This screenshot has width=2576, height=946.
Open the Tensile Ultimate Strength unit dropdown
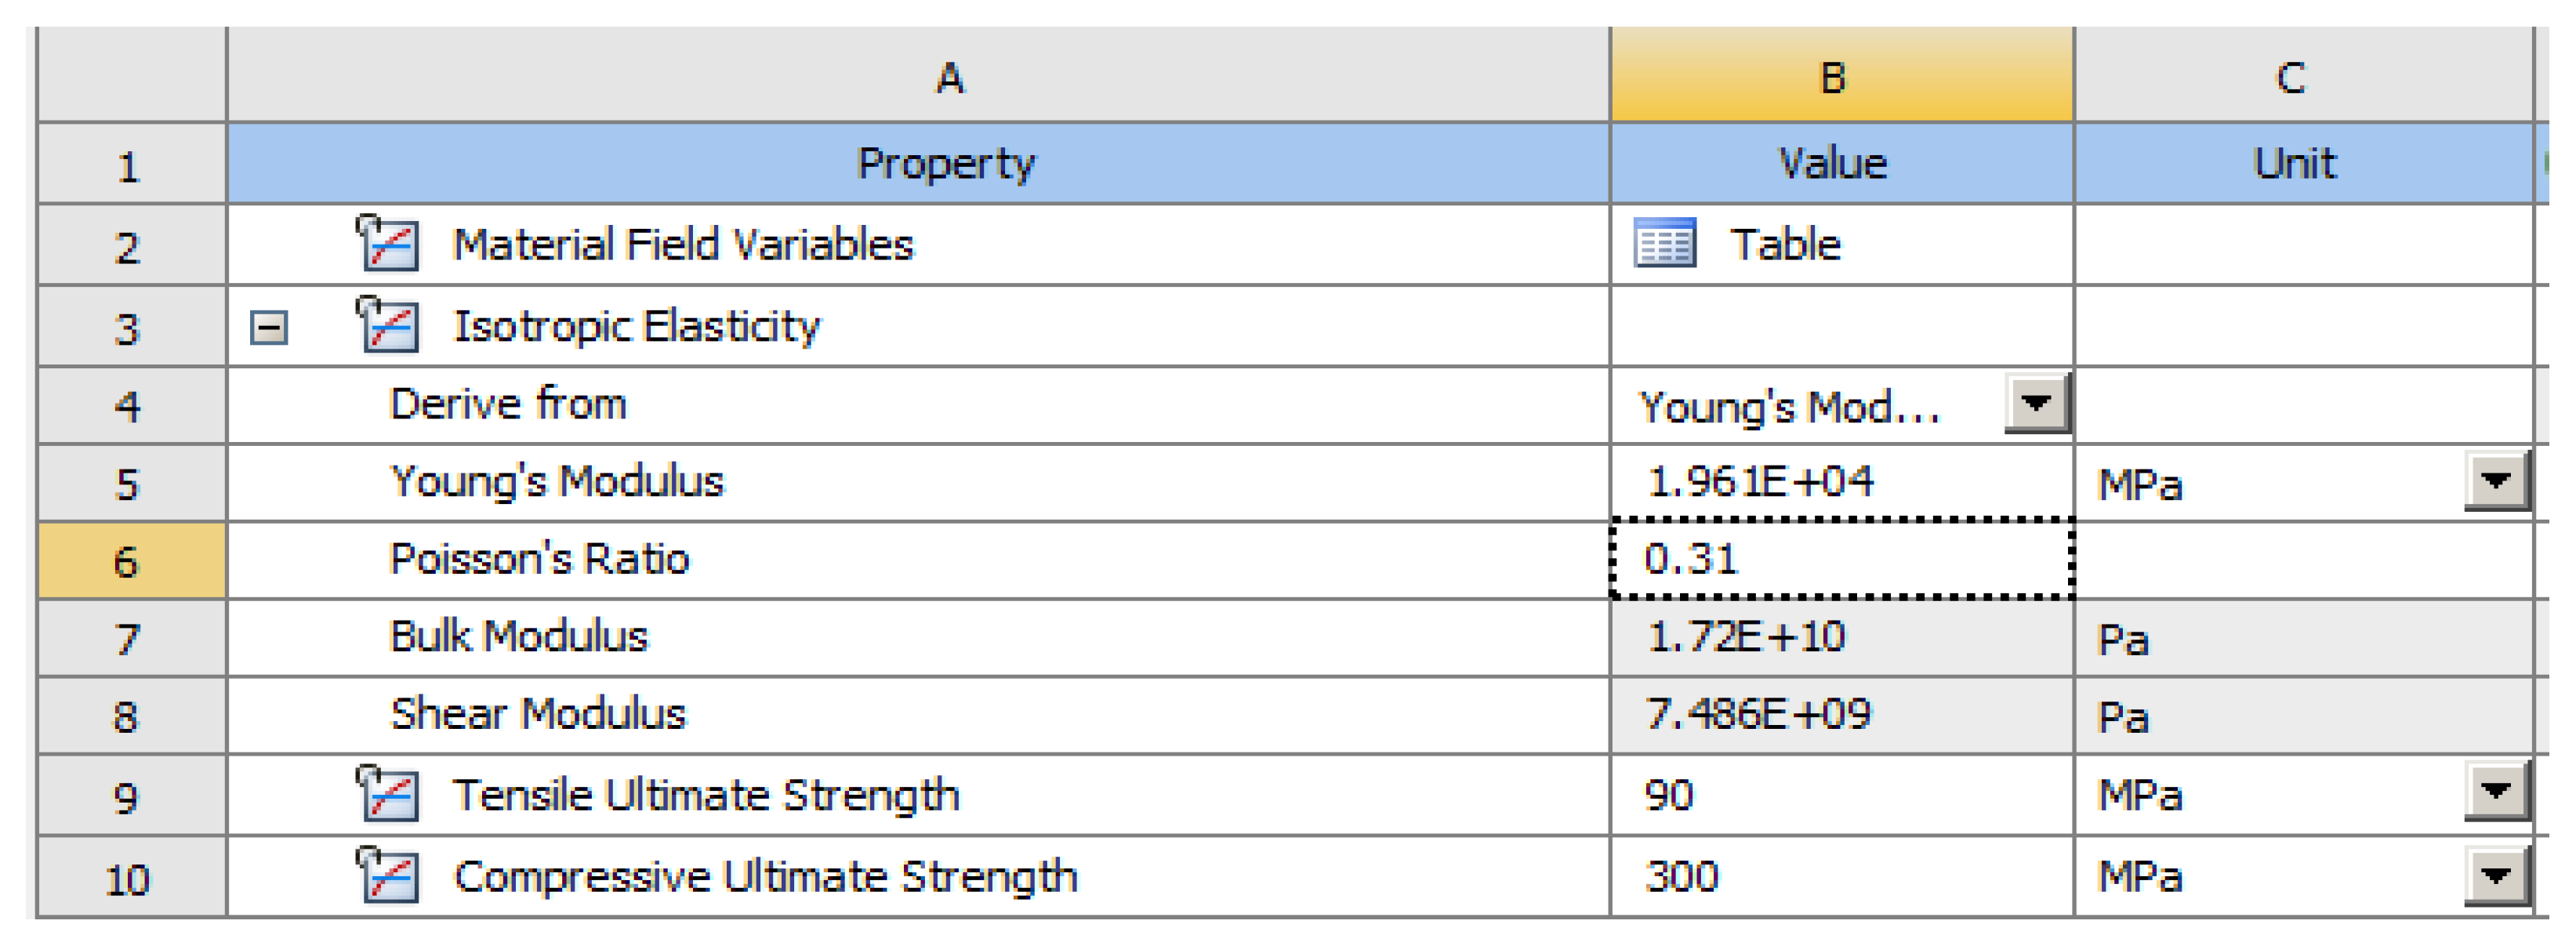(2496, 793)
